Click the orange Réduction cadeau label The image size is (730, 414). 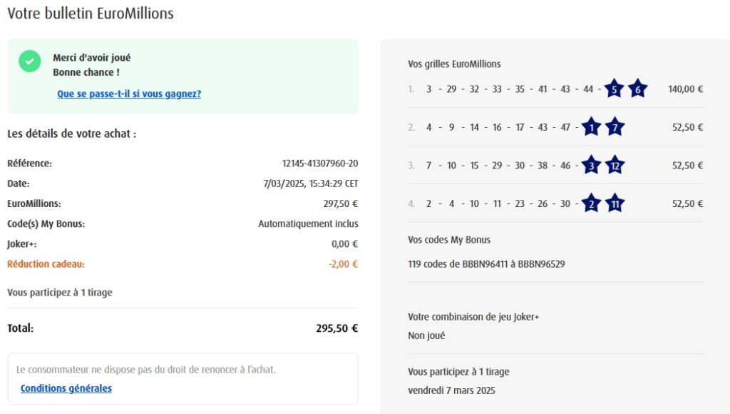coord(46,264)
